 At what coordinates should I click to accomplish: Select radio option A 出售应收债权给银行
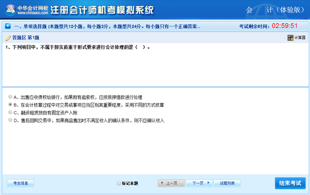coord(10,97)
